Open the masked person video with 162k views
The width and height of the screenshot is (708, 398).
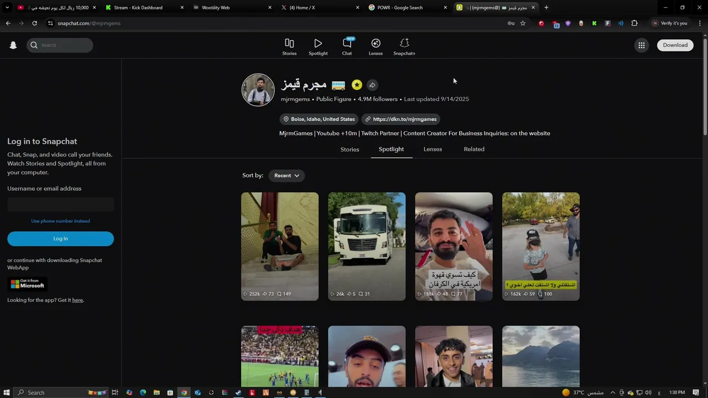541,247
